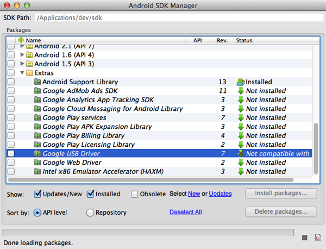Click the green arrow for Google Play services
The image size is (326, 249).
tap(241, 117)
